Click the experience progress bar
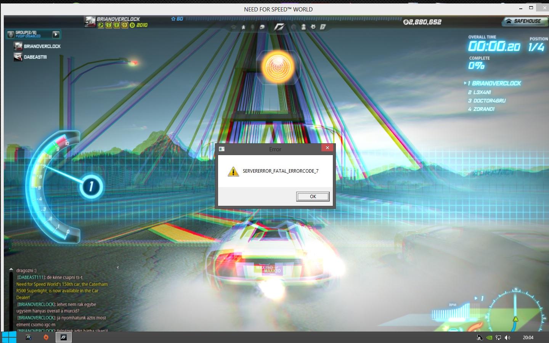This screenshot has width=549, height=343. point(294,19)
